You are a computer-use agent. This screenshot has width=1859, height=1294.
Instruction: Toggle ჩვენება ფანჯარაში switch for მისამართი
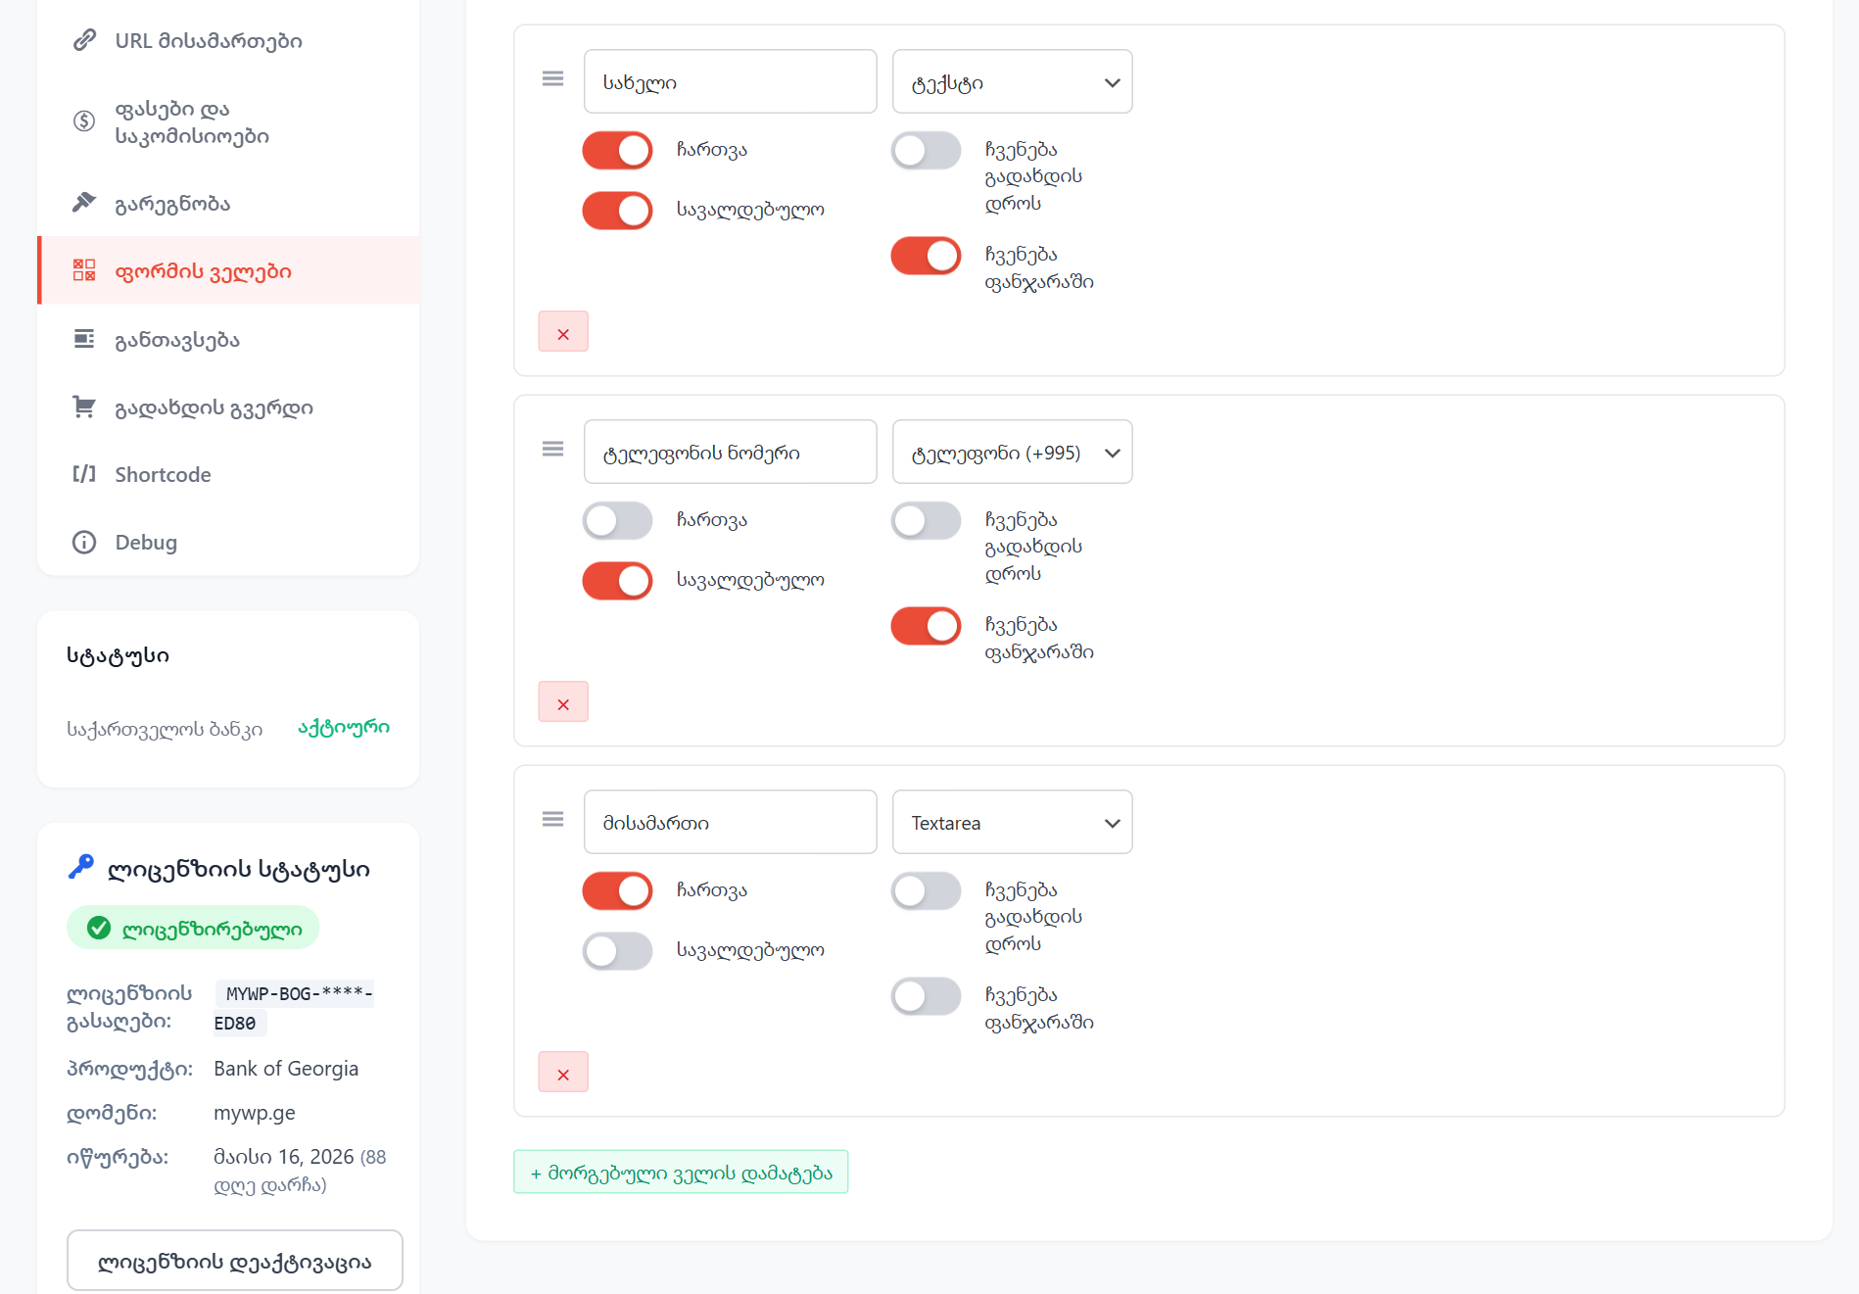(926, 997)
